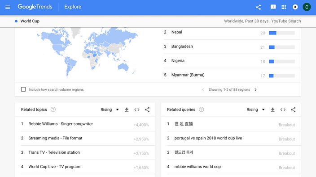Open Rising dropdown in Related topics
The height and width of the screenshot is (177, 316).
pos(110,110)
